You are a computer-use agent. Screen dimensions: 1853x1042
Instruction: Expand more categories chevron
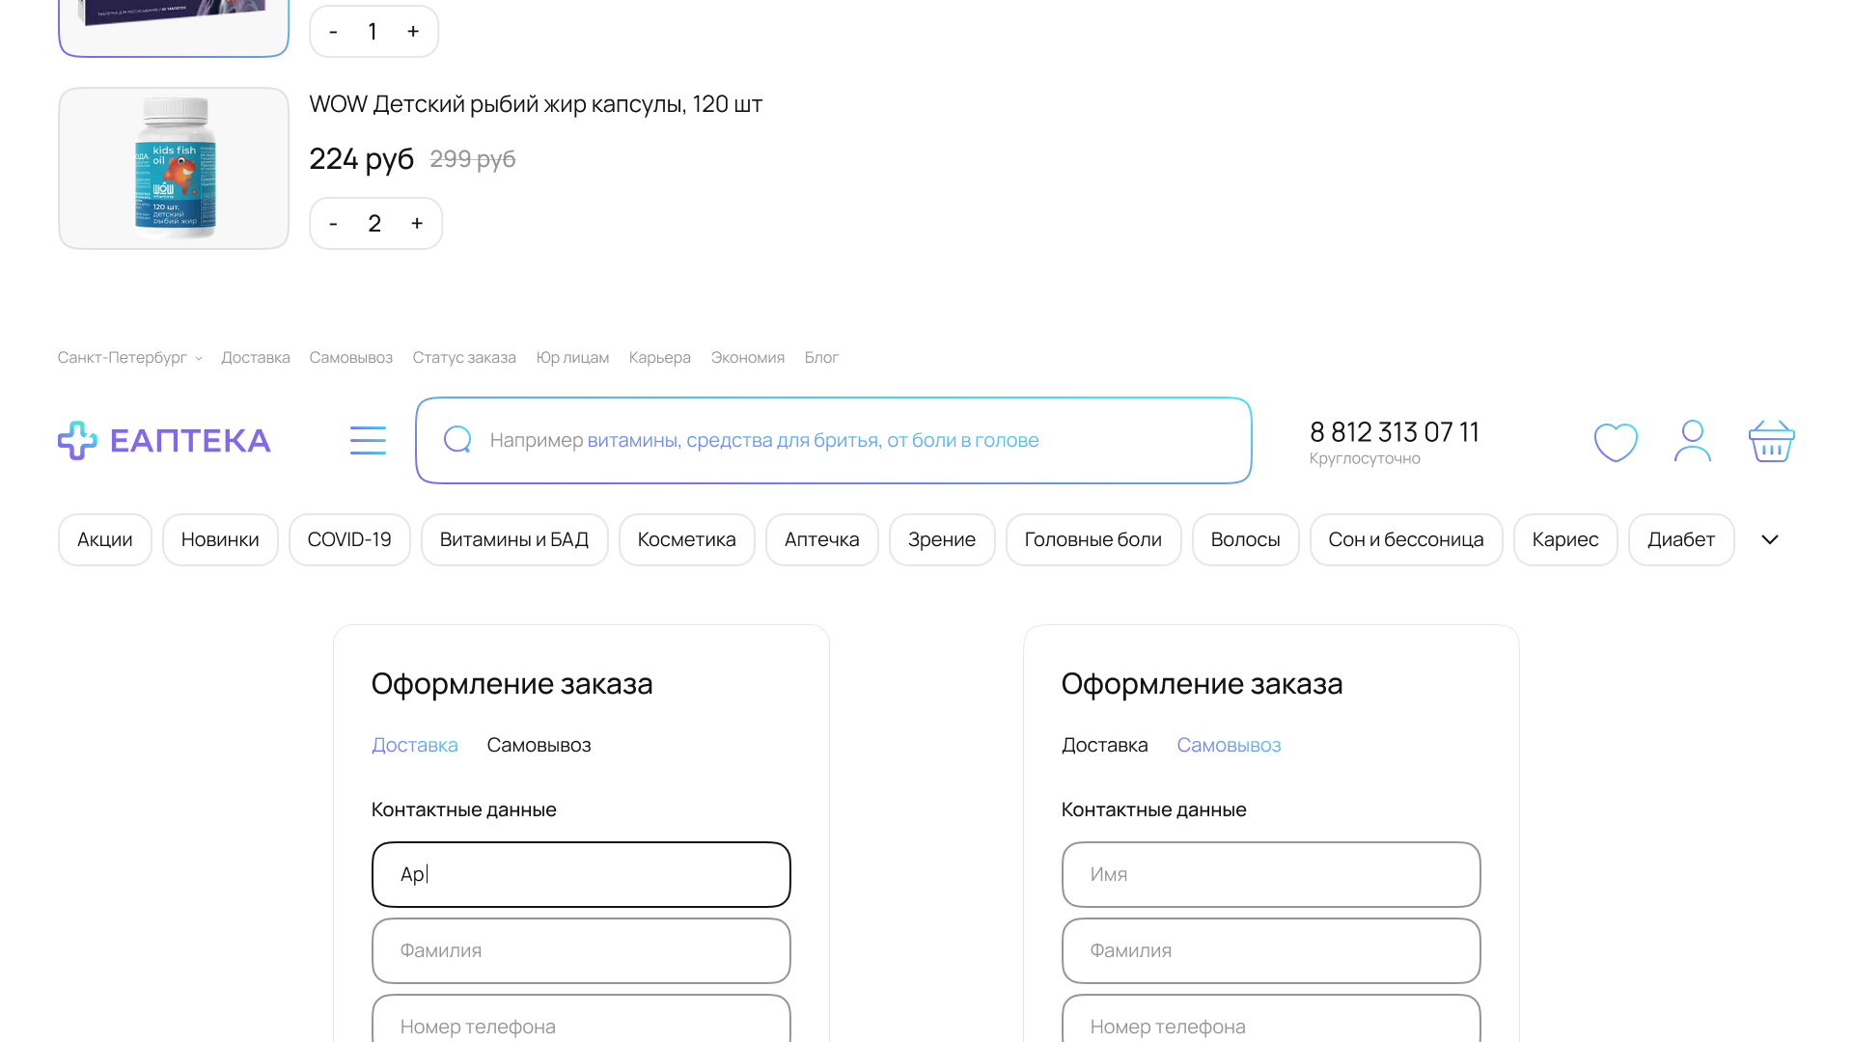(1769, 539)
